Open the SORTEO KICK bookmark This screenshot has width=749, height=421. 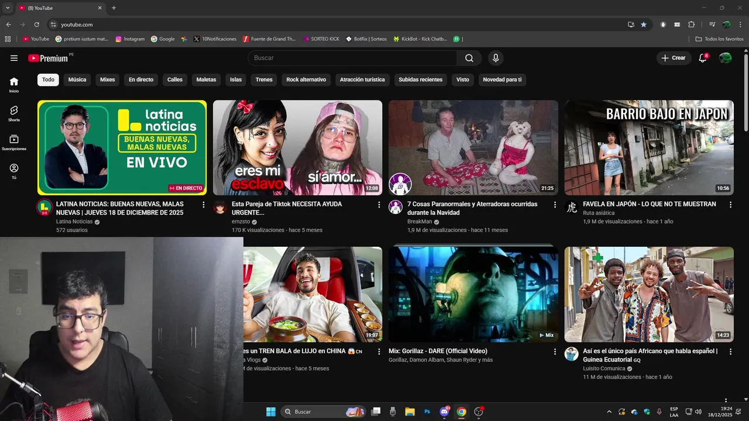(321, 39)
